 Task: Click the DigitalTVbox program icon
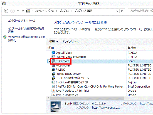point(53,53)
